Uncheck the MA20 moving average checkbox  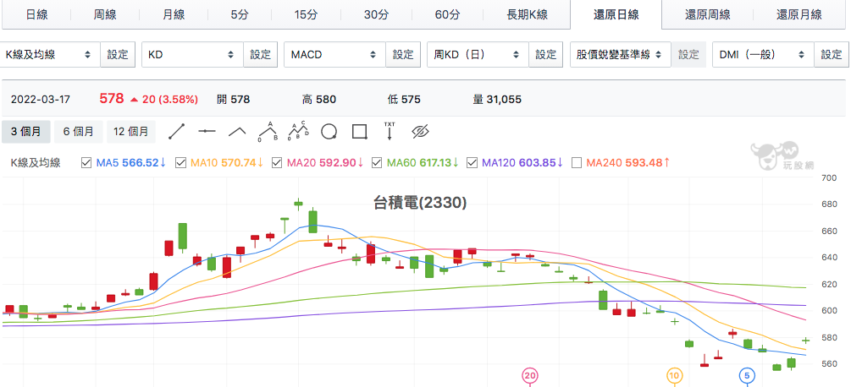pyautogui.click(x=276, y=162)
